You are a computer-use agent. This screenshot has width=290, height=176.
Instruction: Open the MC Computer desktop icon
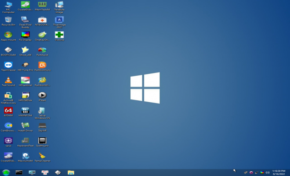coord(9,7)
